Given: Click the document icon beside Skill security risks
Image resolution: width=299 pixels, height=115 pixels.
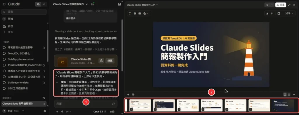Looking at the screenshot, I should [x=44, y=83].
